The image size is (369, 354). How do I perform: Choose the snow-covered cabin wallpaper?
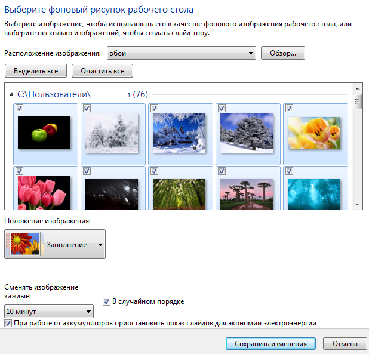tap(180, 133)
